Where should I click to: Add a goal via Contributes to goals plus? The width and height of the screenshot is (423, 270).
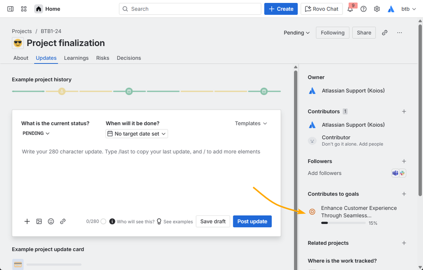point(404,194)
